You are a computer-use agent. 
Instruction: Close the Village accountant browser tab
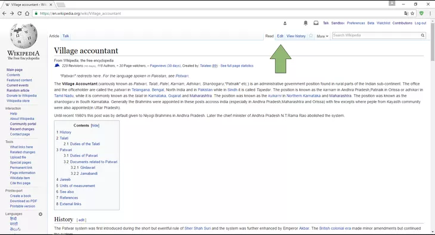tap(51, 4)
